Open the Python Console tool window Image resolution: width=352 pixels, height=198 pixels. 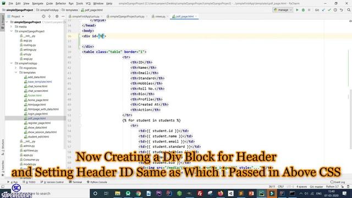(97, 182)
